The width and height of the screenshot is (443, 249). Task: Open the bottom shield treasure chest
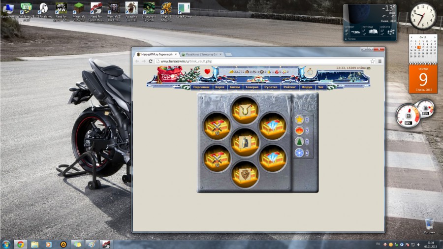245,175
